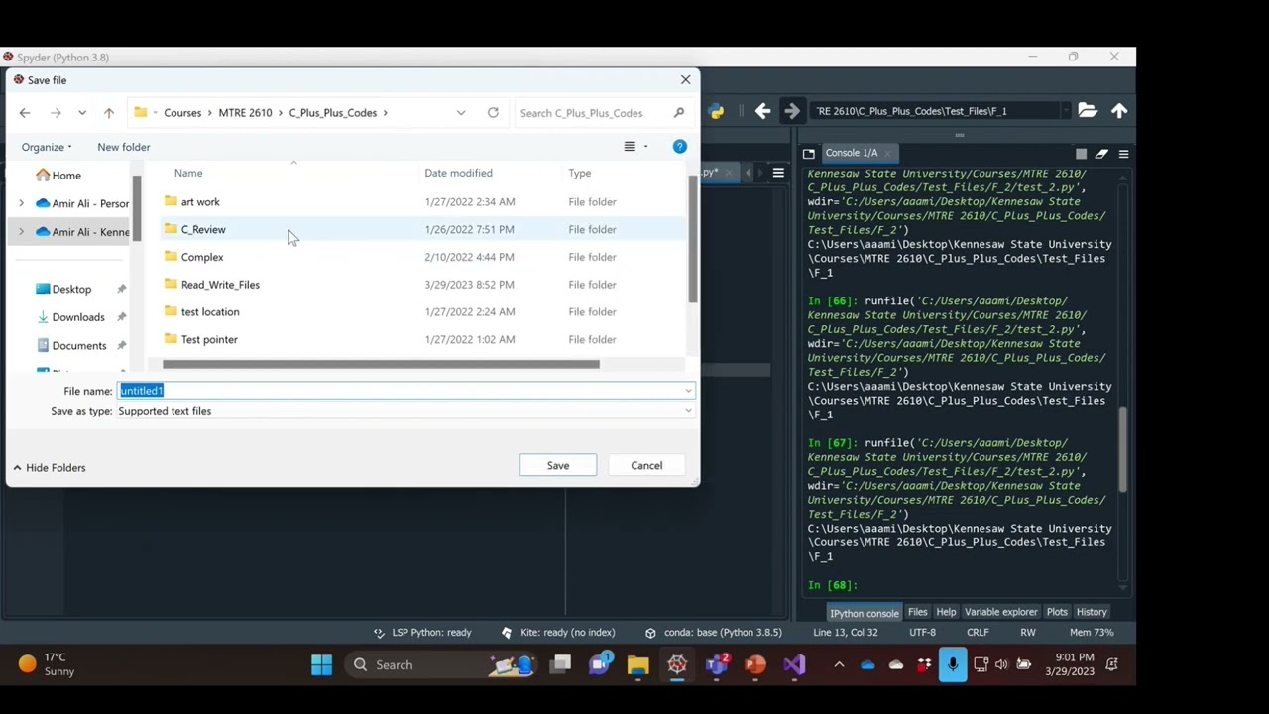Click the magnifier icon in dialog search box
The width and height of the screenshot is (1269, 714).
click(679, 113)
